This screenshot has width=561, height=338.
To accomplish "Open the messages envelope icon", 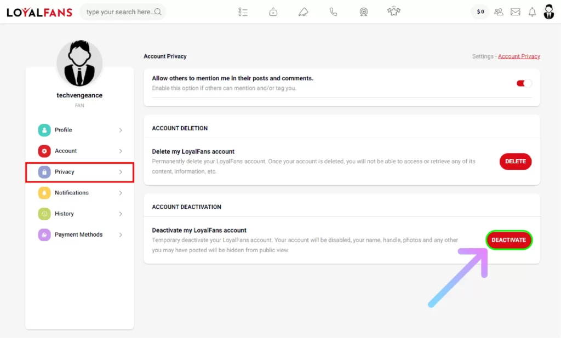I will (515, 12).
